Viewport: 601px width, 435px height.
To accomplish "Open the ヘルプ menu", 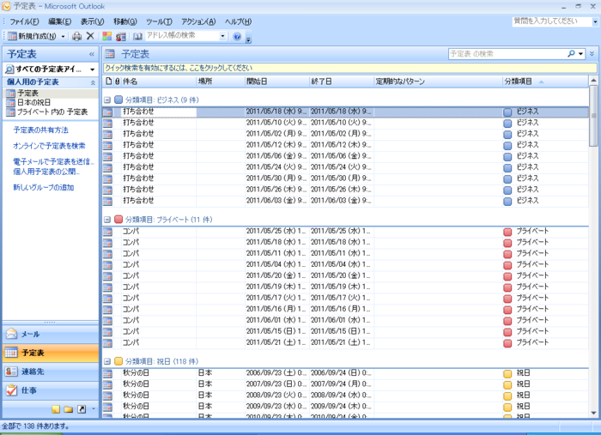I will click(238, 21).
